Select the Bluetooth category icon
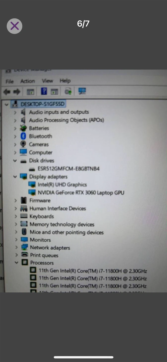Screen dimensions: 167x362 (23, 136)
